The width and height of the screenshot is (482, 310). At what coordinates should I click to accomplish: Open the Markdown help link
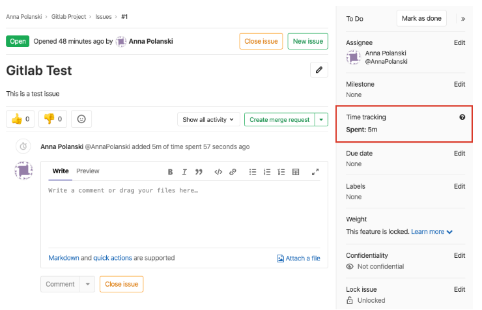[x=64, y=258]
